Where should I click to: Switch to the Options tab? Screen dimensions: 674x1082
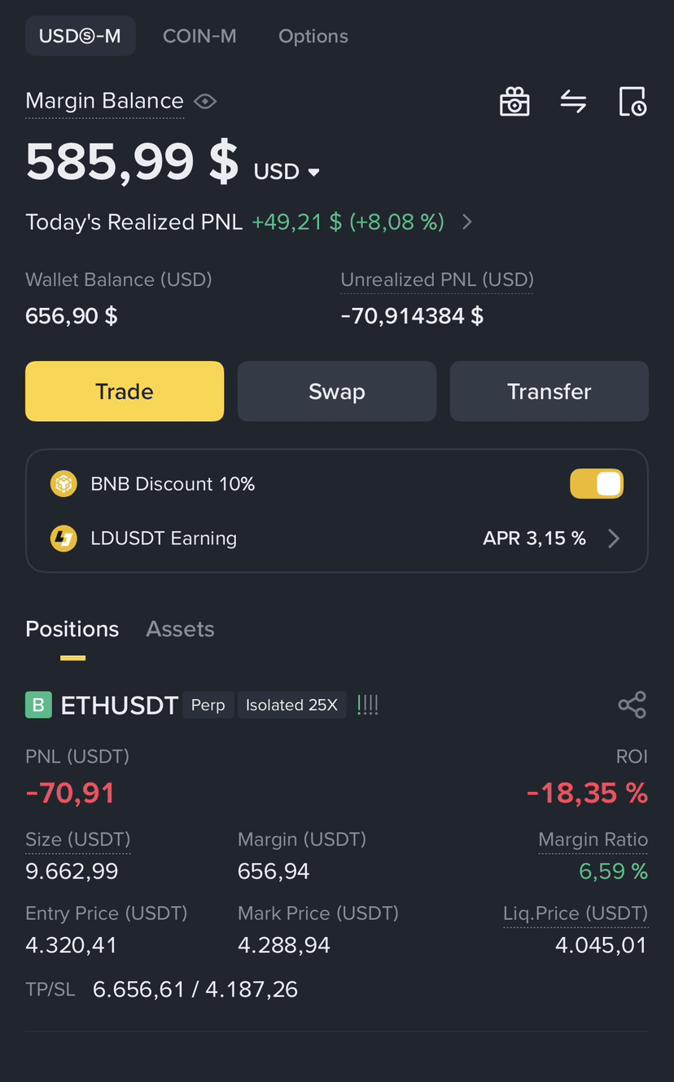(313, 37)
